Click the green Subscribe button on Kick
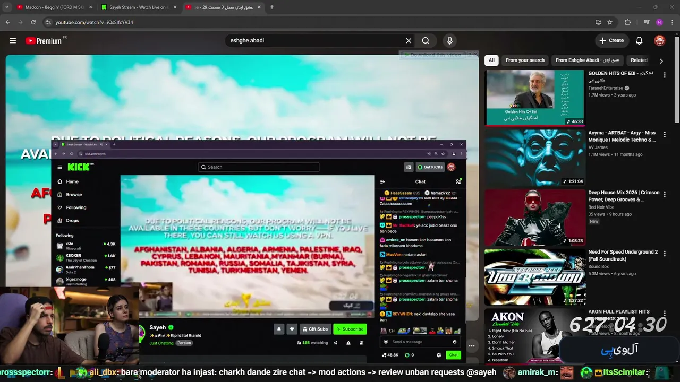 click(350, 329)
